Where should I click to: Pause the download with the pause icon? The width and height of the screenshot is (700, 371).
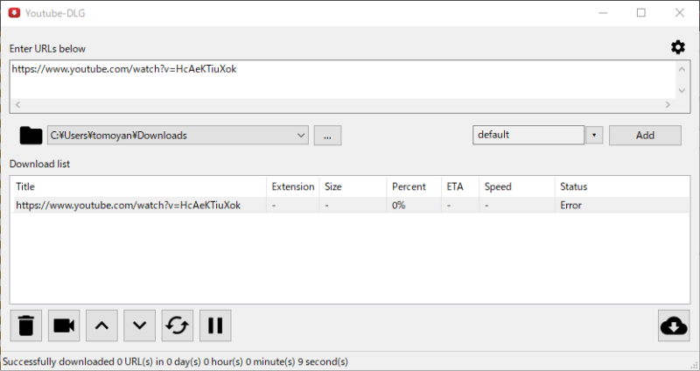215,325
